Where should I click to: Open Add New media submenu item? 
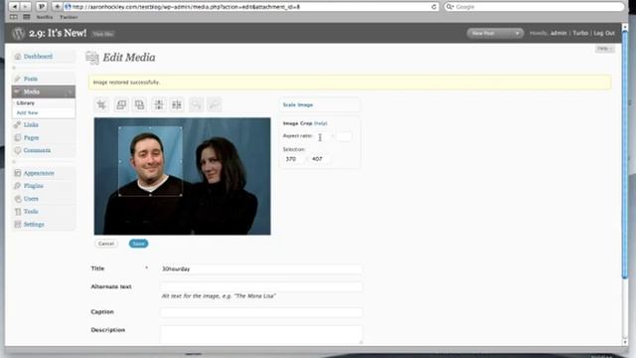[27, 112]
